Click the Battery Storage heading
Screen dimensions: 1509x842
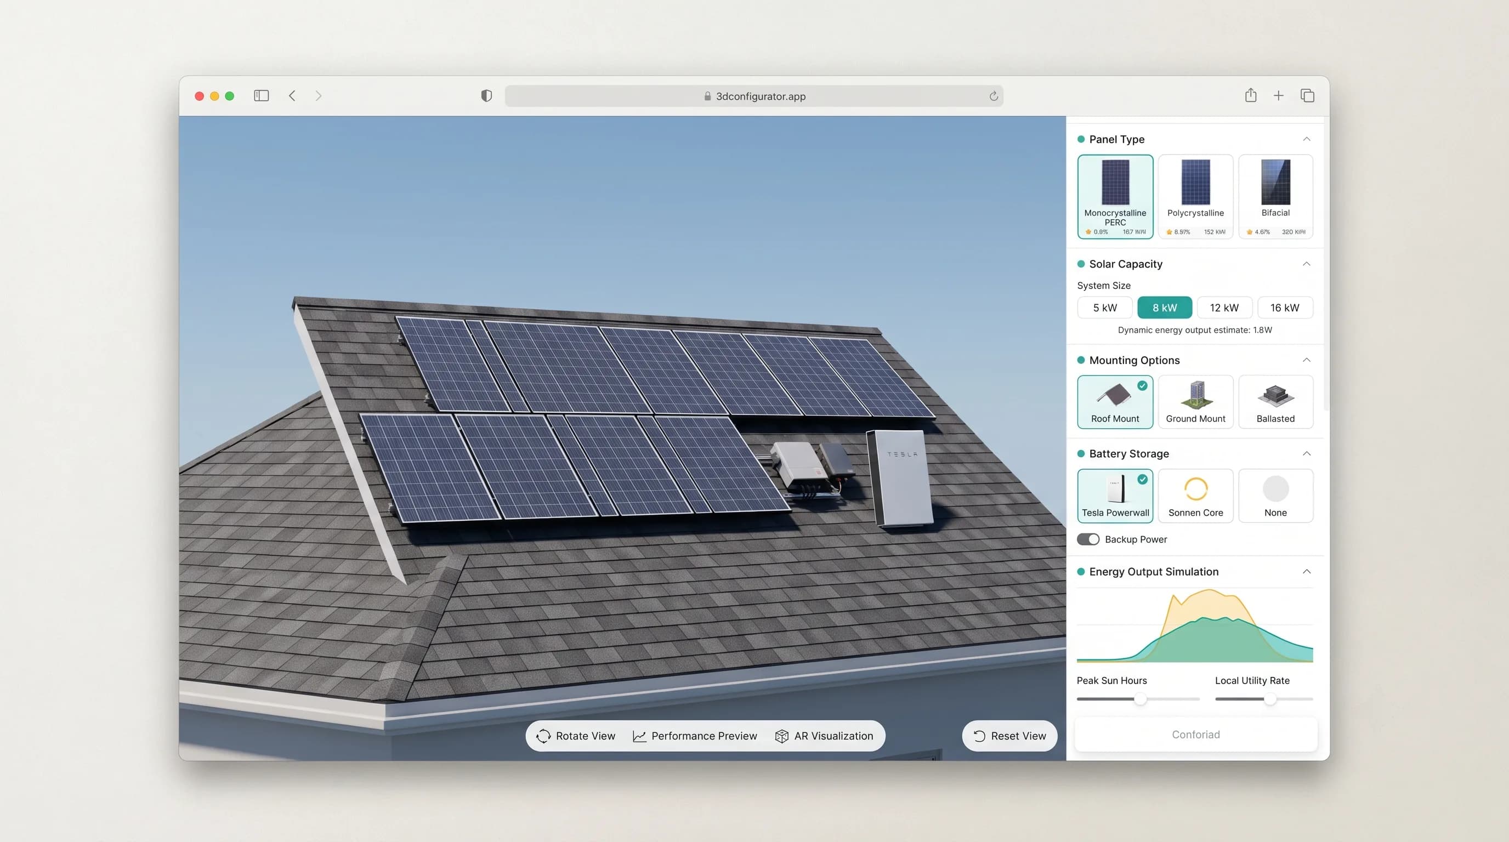pos(1129,454)
